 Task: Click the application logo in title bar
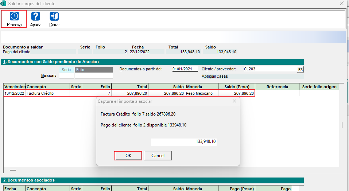tap(4, 4)
